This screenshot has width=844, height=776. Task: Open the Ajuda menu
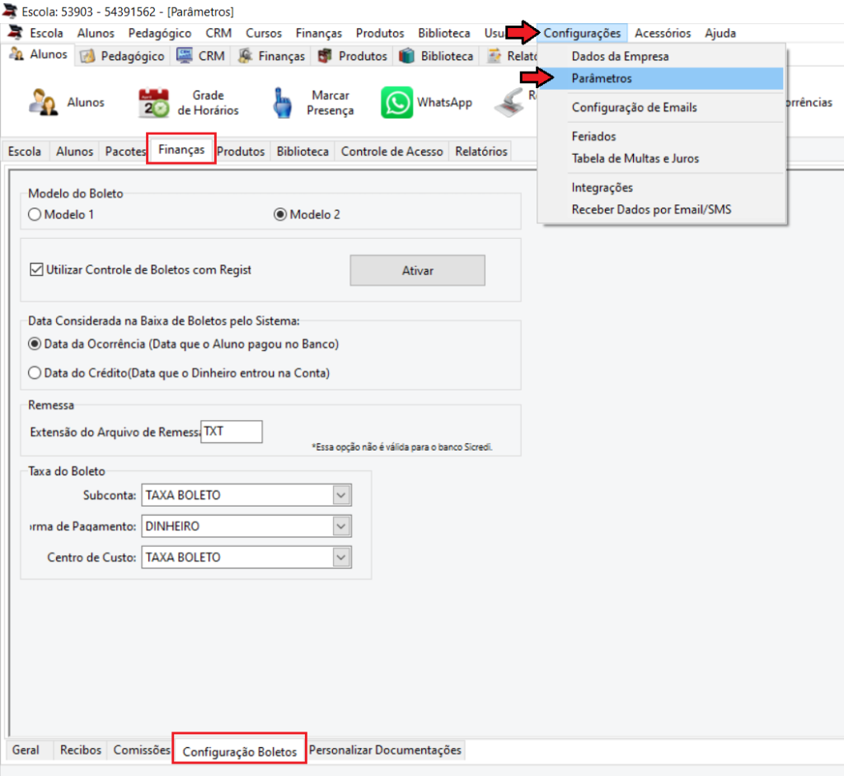720,33
